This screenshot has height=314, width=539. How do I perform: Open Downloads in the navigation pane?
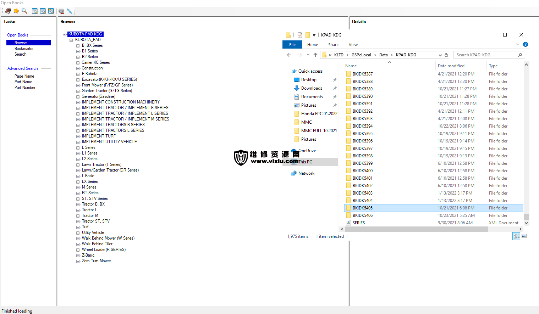312,88
